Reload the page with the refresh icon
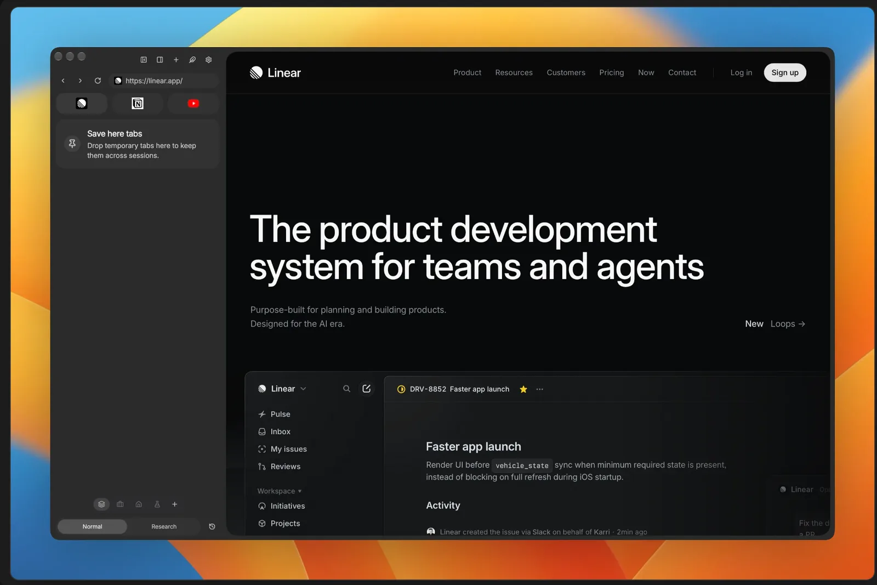Image resolution: width=877 pixels, height=585 pixels. (98, 81)
